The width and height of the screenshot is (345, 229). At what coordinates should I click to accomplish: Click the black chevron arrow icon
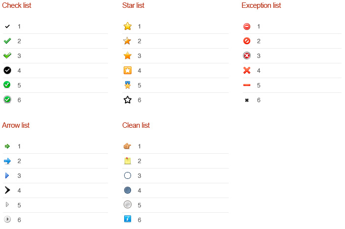coord(7,190)
